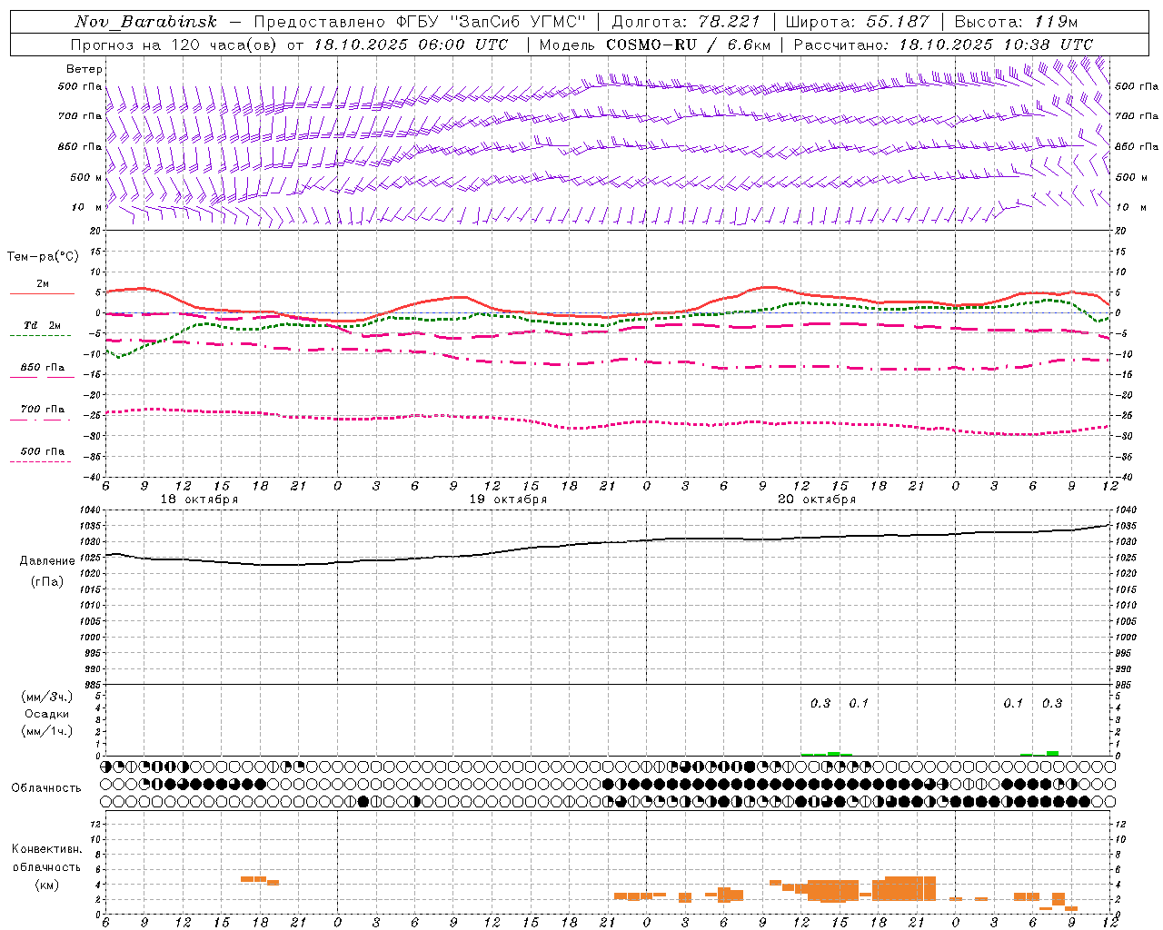This screenshot has width=1163, height=930.
Task: Click the (гПа) unit label under Давление
Action: point(46,582)
